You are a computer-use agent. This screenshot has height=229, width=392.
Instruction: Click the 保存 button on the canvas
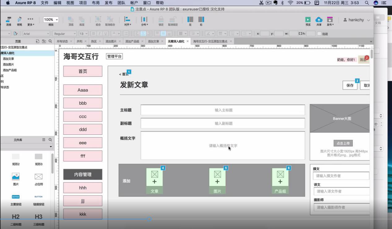click(x=350, y=85)
